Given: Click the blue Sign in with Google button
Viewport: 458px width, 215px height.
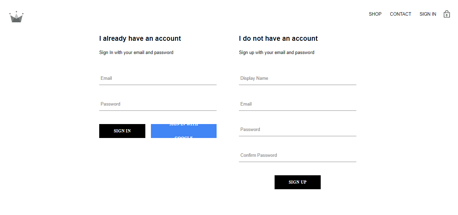Looking at the screenshot, I should pos(184,131).
